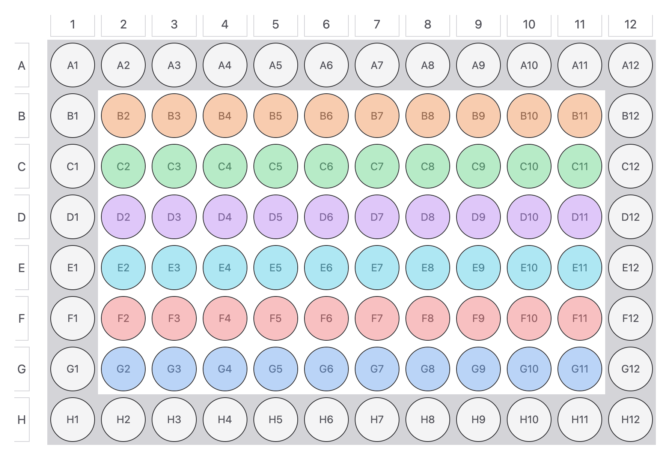Click column header 9
The width and height of the screenshot is (669, 461).
click(x=478, y=25)
